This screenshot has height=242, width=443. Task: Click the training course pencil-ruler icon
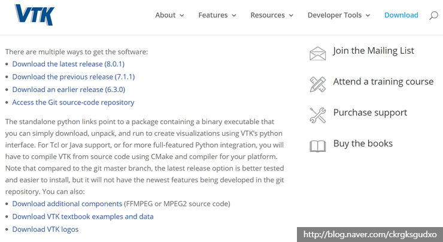317,84
